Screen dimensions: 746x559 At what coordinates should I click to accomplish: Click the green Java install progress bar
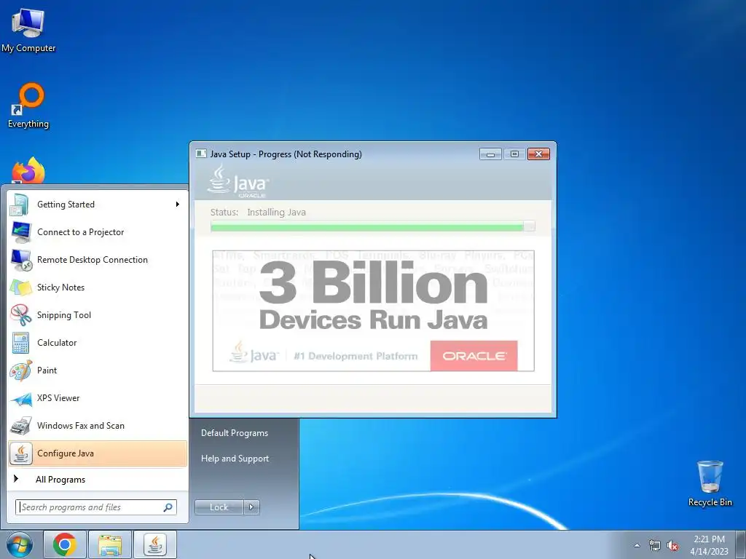point(372,226)
